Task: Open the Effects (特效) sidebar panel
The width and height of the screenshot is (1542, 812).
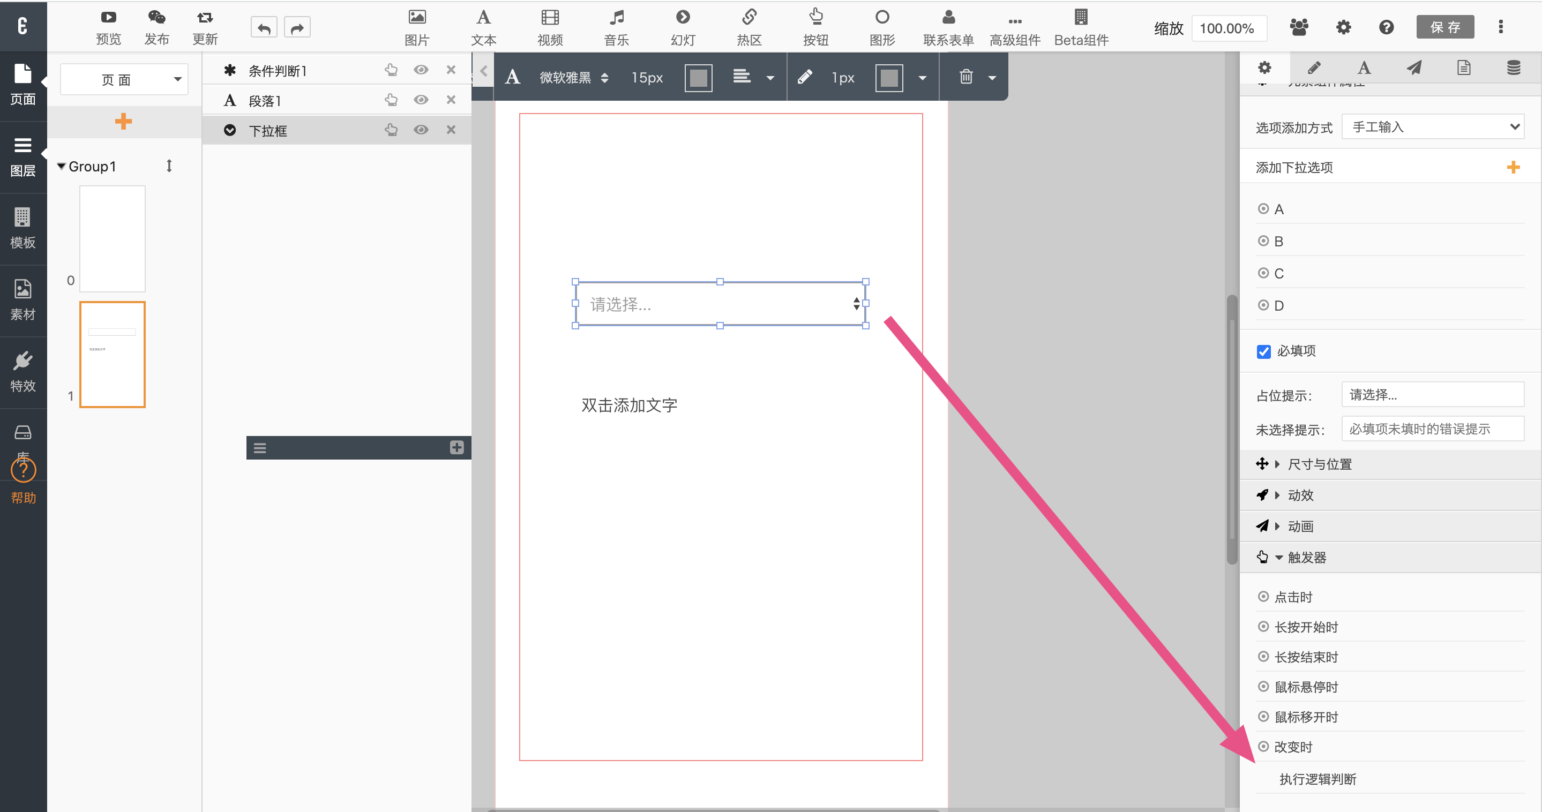Action: pyautogui.click(x=23, y=372)
